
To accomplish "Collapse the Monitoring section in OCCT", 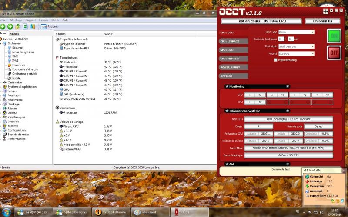I will (x=288, y=86).
